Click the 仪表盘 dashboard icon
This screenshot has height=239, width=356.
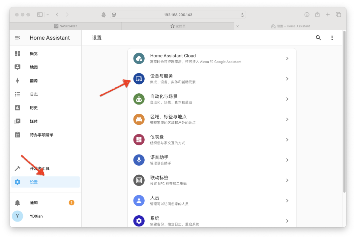(x=139, y=140)
